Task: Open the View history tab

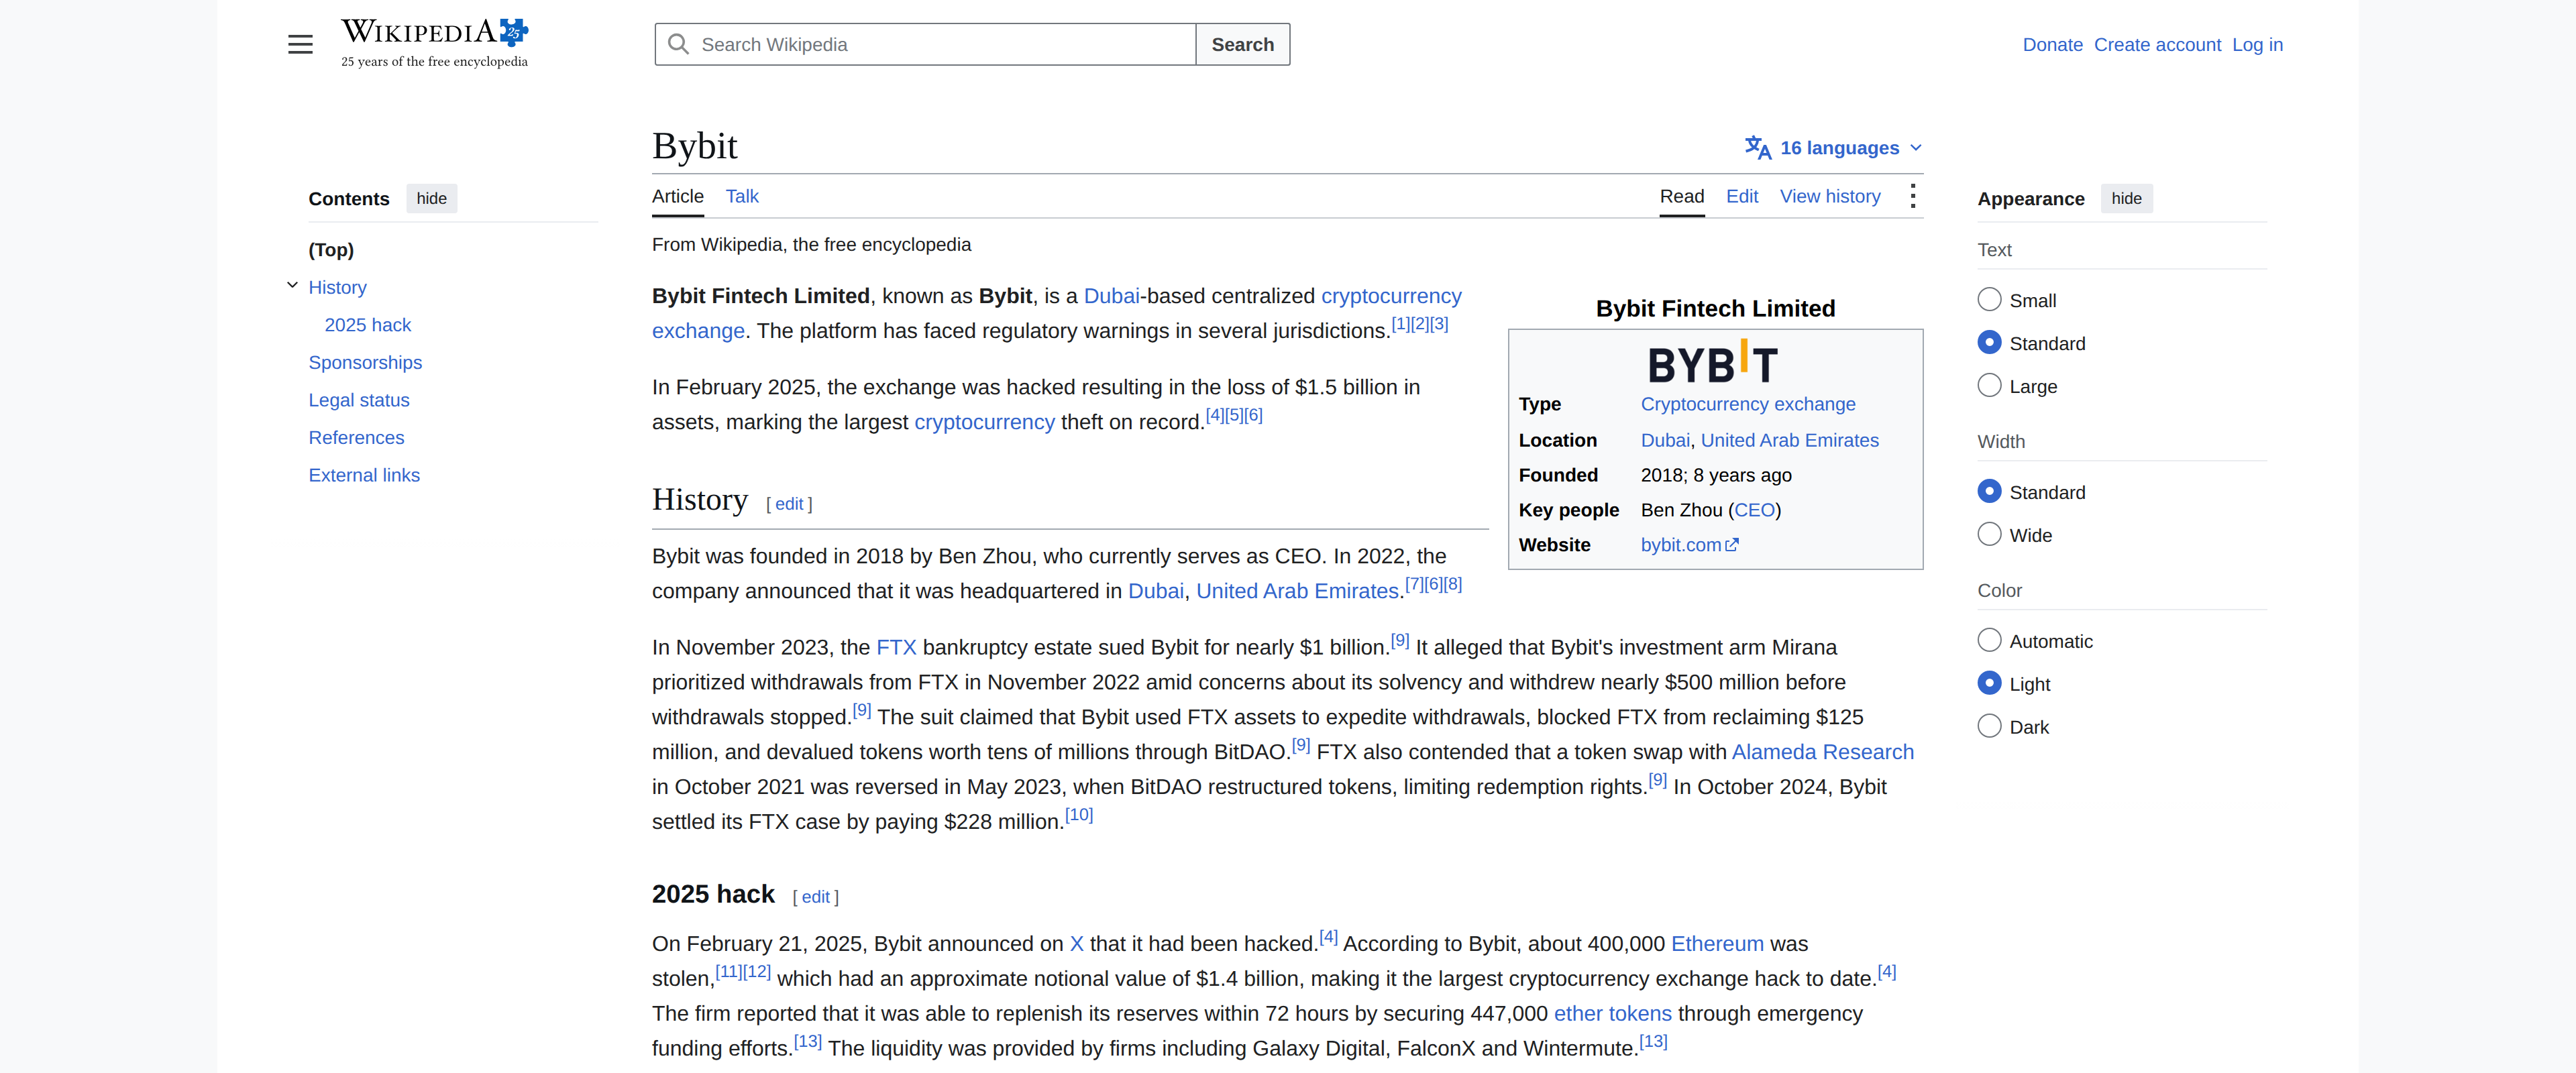Action: click(1830, 197)
